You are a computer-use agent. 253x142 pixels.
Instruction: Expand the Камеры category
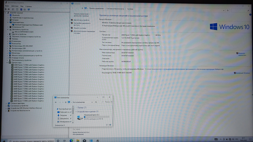pyautogui.click(x=7, y=39)
